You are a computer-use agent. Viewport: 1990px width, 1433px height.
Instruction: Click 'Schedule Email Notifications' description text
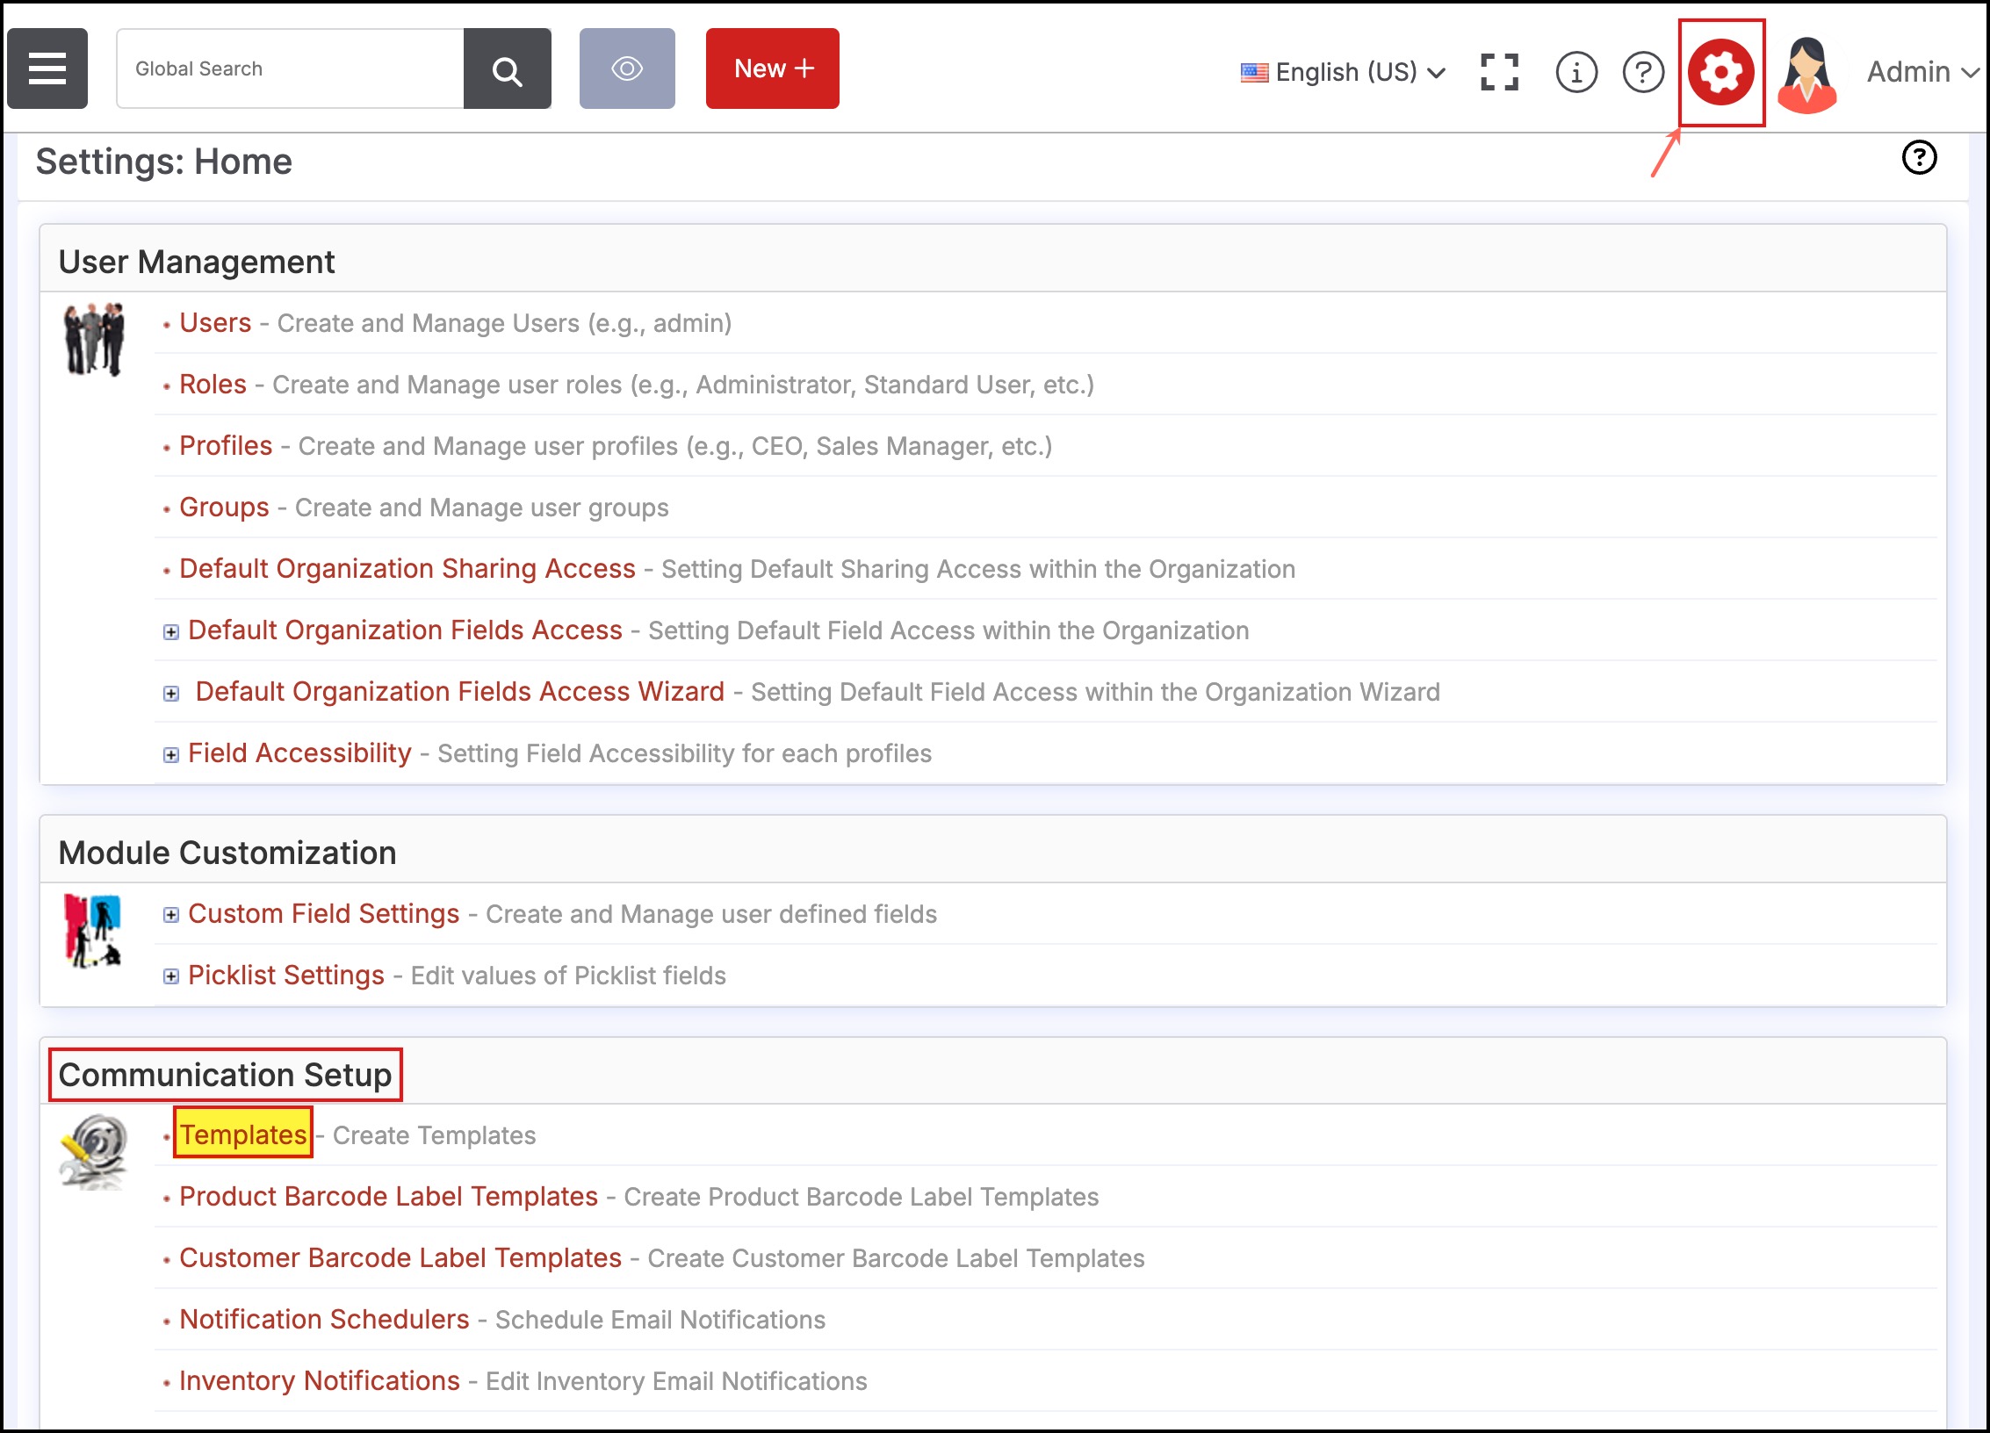pos(660,1321)
